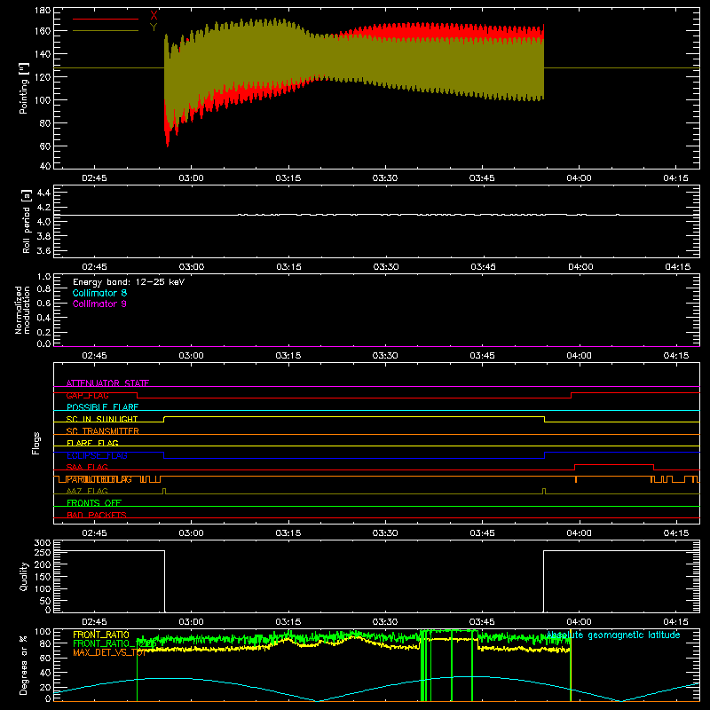This screenshot has width=710, height=710.
Task: Click the 'Degrees or %' axis title
Action: coord(24,665)
